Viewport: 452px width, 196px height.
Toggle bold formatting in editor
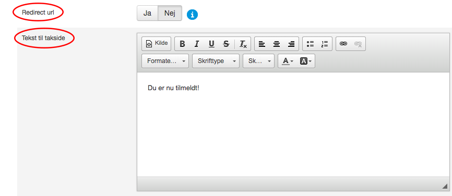point(182,44)
